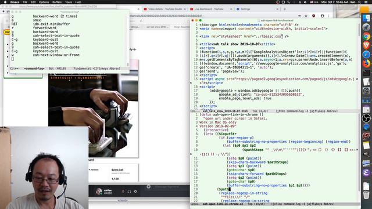Toggle Discord headphones deafen
The image size is (372, 209).
pos(129,192)
